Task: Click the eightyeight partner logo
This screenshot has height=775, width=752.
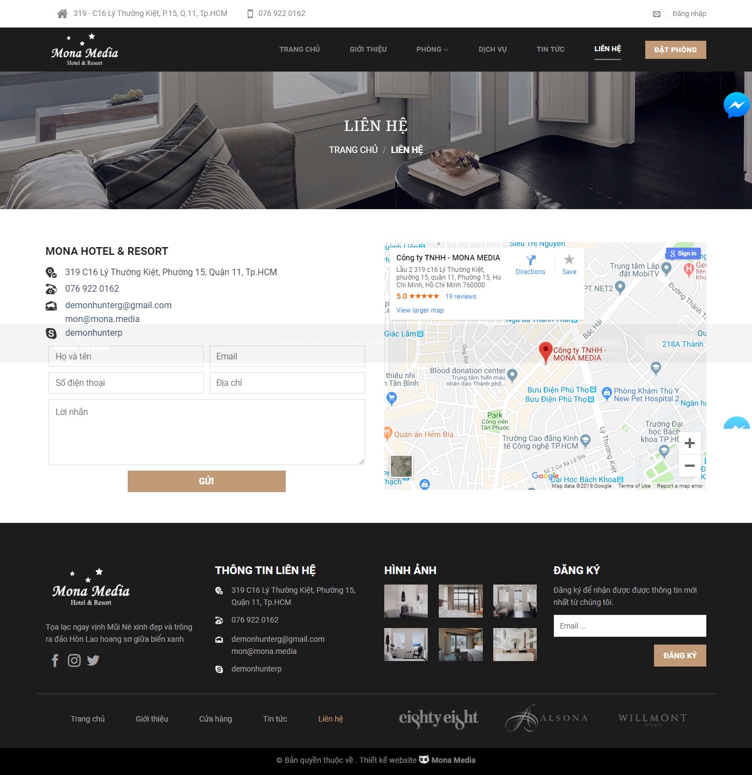Action: (439, 718)
